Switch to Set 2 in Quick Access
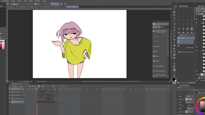 (x=165, y=27)
